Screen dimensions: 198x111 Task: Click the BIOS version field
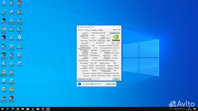point(100,43)
